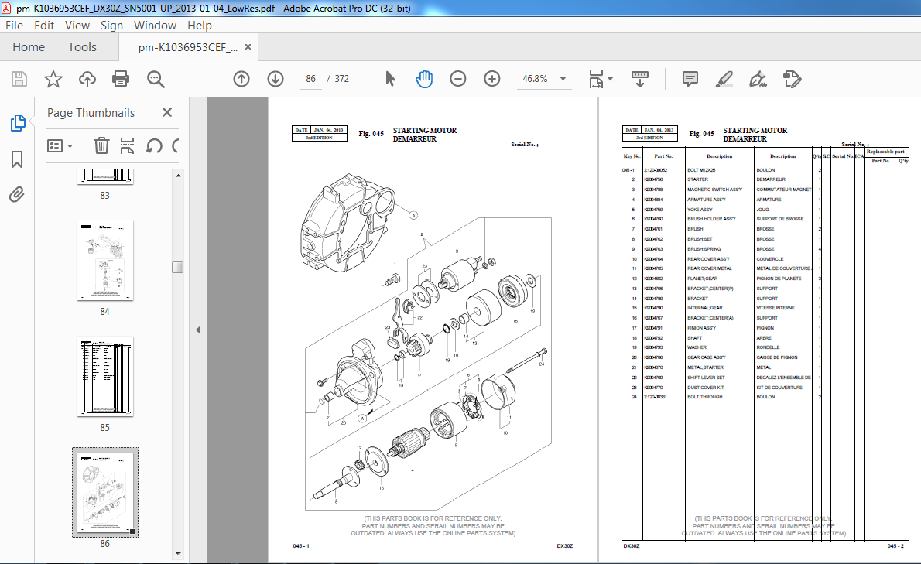Close the pm-K1036953CEF document tab

tap(248, 47)
